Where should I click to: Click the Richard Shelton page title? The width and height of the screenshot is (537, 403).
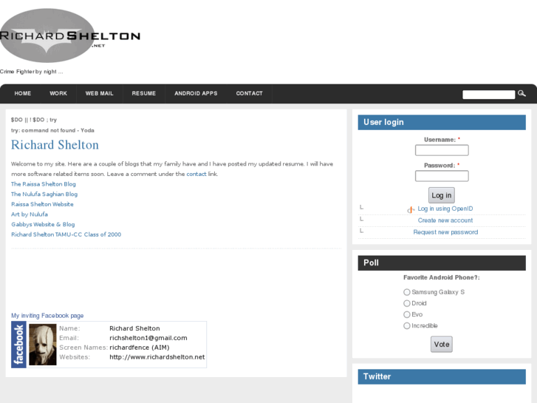(x=55, y=145)
